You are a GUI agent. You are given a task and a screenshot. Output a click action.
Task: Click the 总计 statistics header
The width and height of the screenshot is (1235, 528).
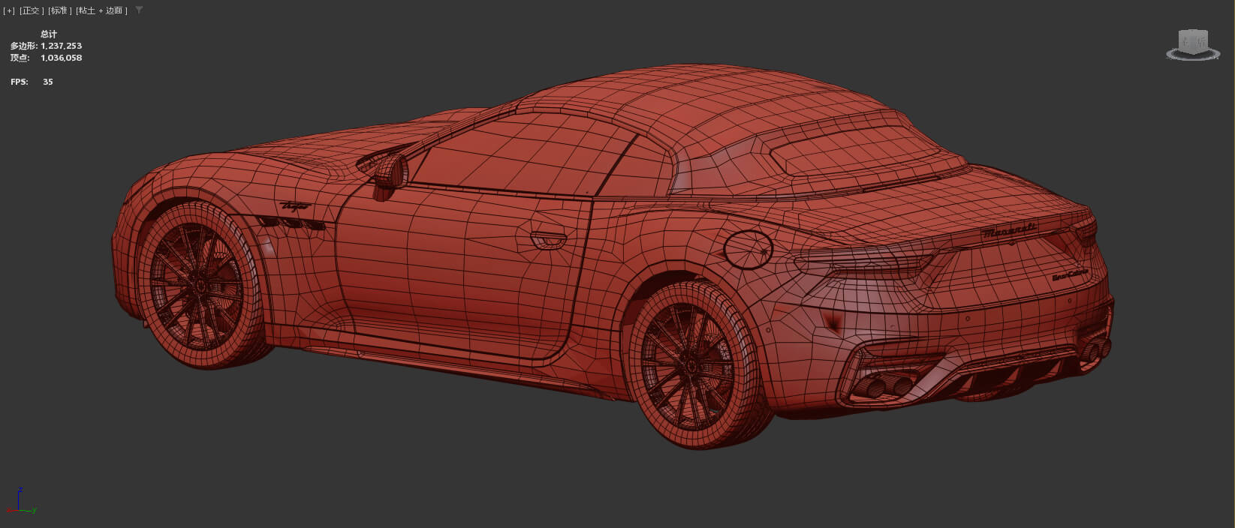point(49,34)
